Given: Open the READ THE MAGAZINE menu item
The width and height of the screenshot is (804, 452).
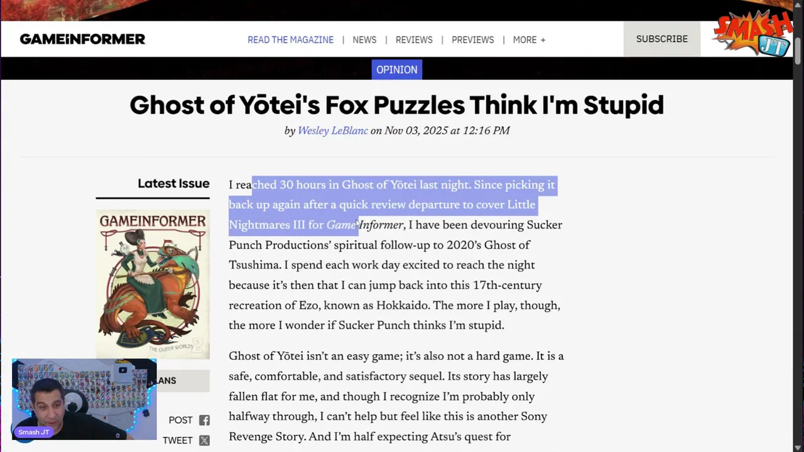Looking at the screenshot, I should (290, 40).
